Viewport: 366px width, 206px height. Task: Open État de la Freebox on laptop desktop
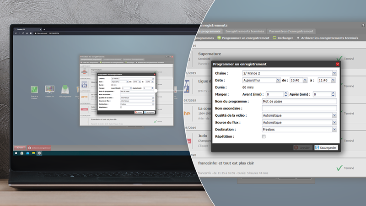(34, 89)
